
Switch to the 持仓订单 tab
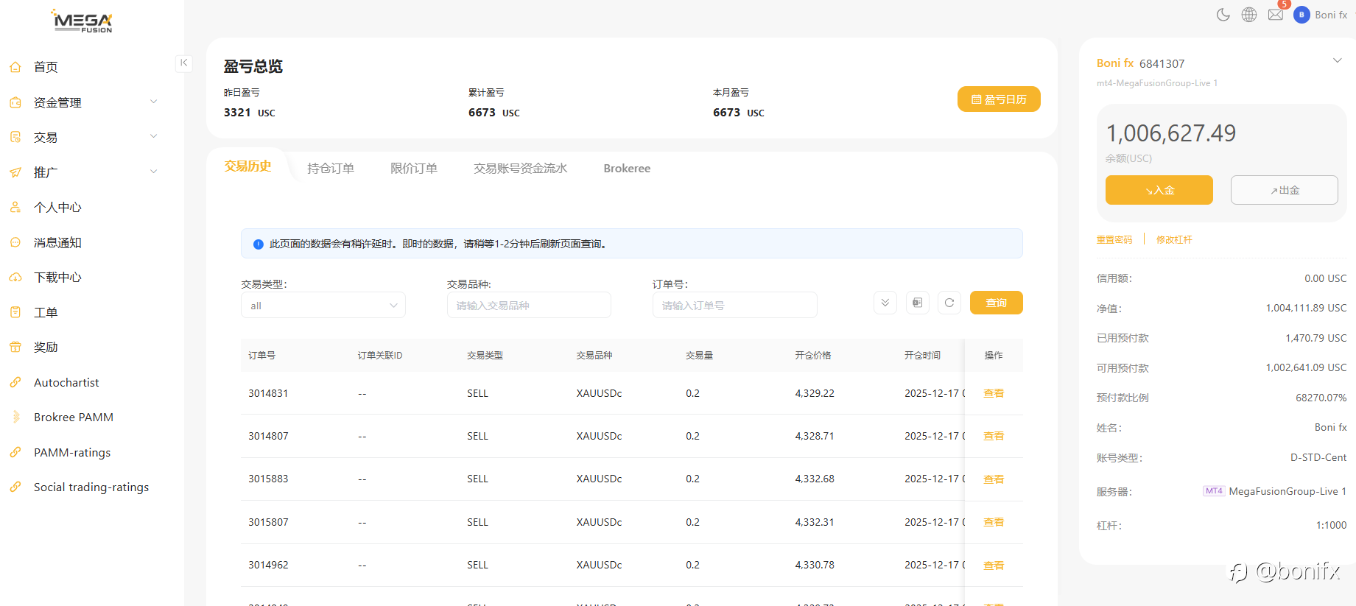pyautogui.click(x=331, y=169)
